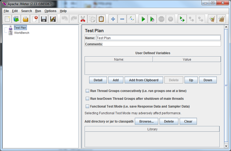Image resolution: width=231 pixels, height=151 pixels.
Task: Click the New test plan icon
Action: pyautogui.click(x=7, y=19)
